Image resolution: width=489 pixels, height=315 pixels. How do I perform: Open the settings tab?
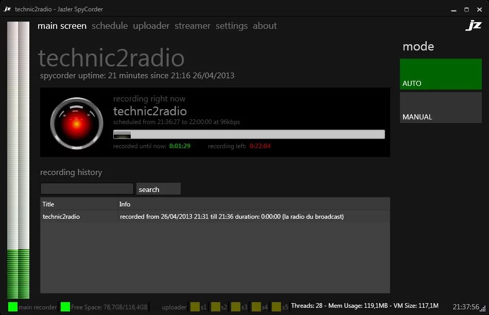(231, 26)
